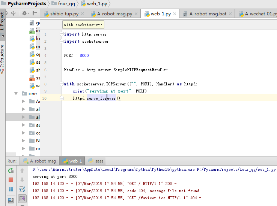Select Python file 'lo' in project tree

tap(35, 39)
